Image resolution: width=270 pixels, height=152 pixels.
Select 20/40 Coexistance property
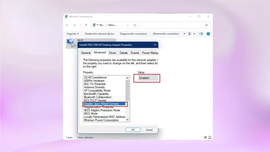tap(95, 77)
